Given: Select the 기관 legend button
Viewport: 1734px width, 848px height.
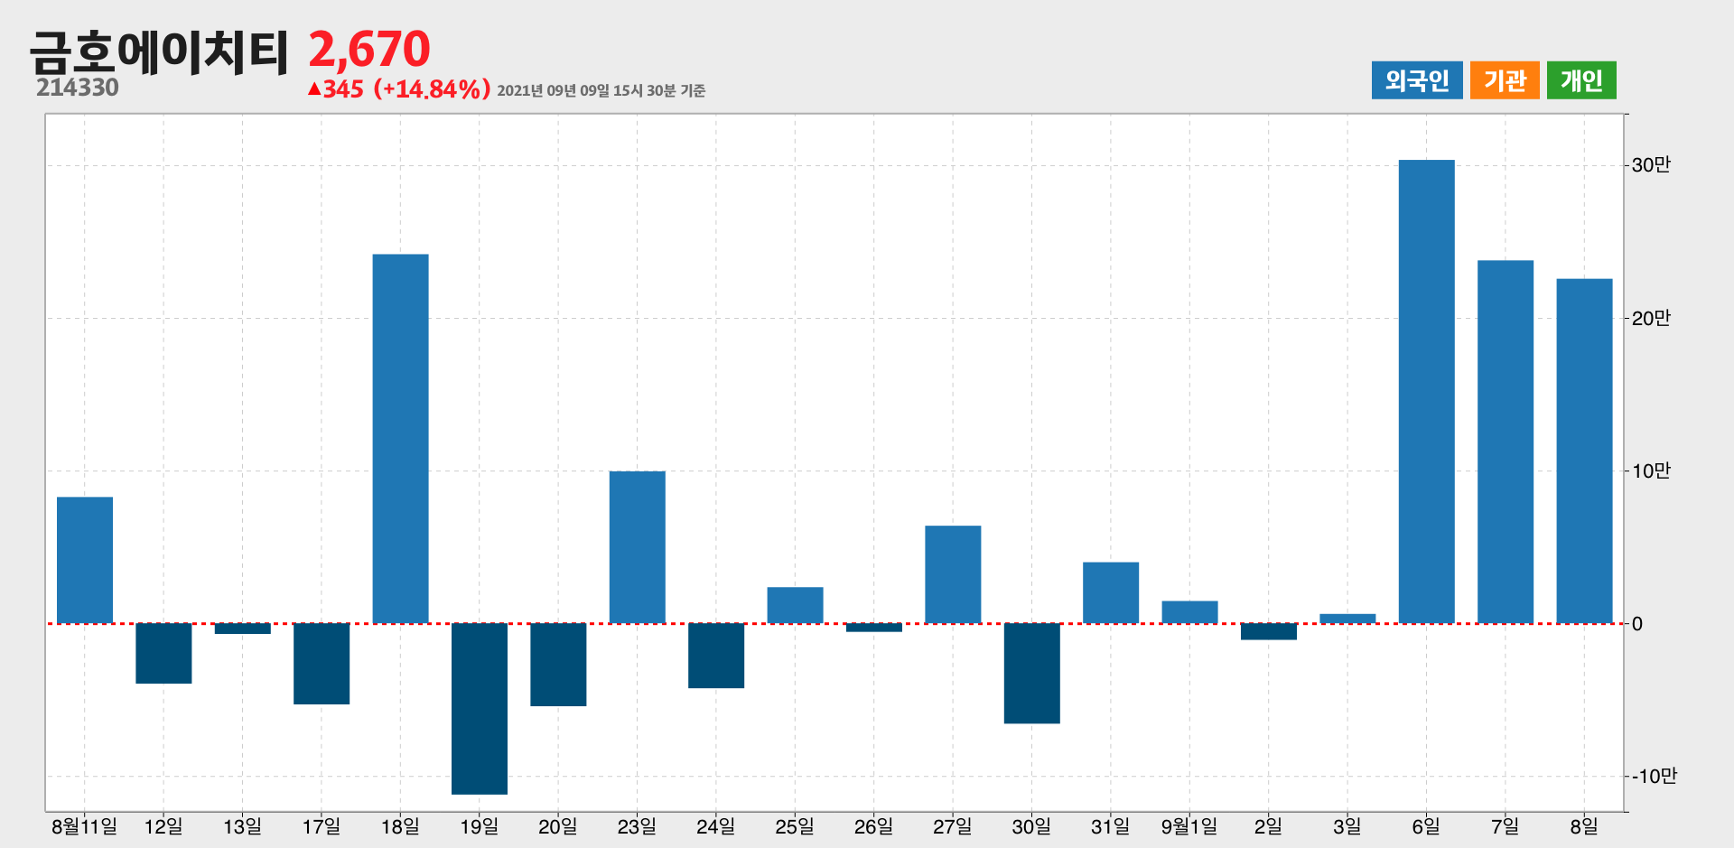Looking at the screenshot, I should pyautogui.click(x=1505, y=80).
